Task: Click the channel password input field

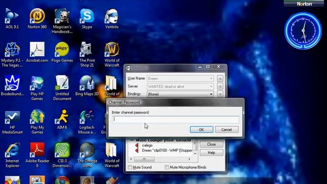Action: coord(176,119)
